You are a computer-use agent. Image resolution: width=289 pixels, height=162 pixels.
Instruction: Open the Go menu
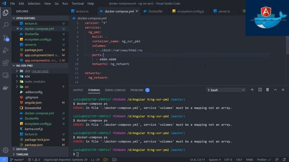[x=56, y=4]
